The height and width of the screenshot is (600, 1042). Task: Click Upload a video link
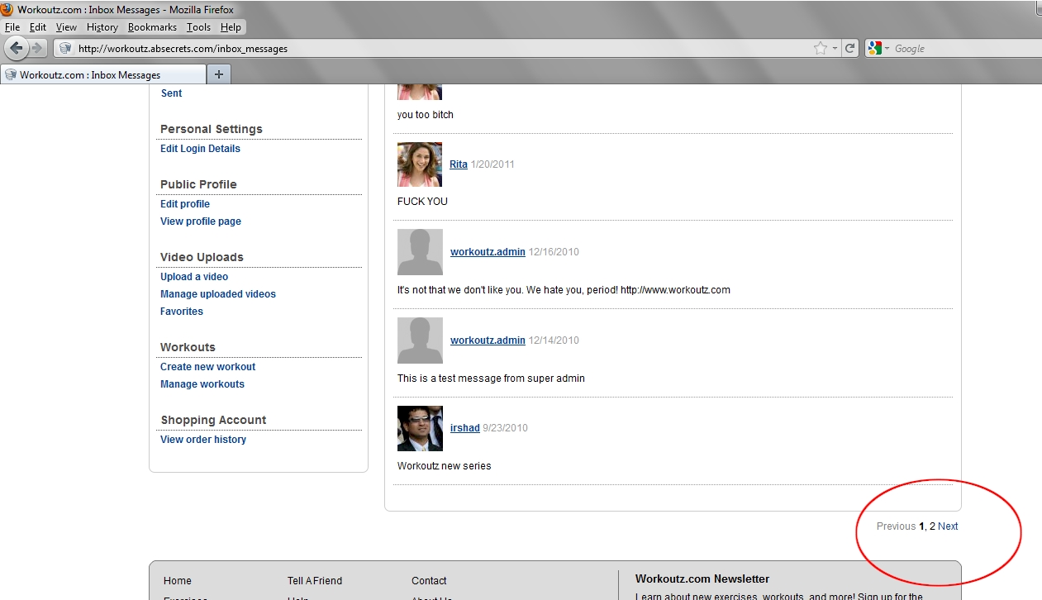(194, 277)
